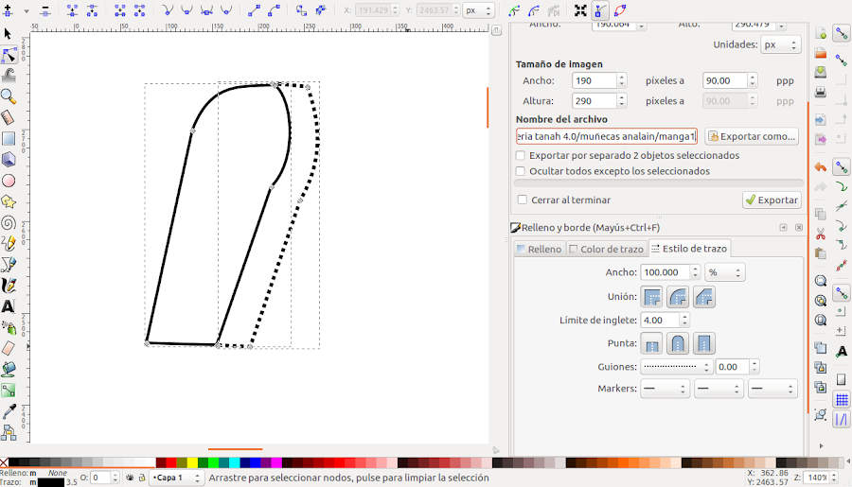852x487 pixels.
Task: Click Delete selected nodes icon
Action: point(45,10)
